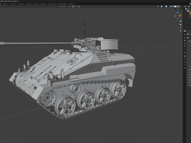191x143 pixels.
Task: Open the object type visibility dropdown
Action: tap(158, 6)
